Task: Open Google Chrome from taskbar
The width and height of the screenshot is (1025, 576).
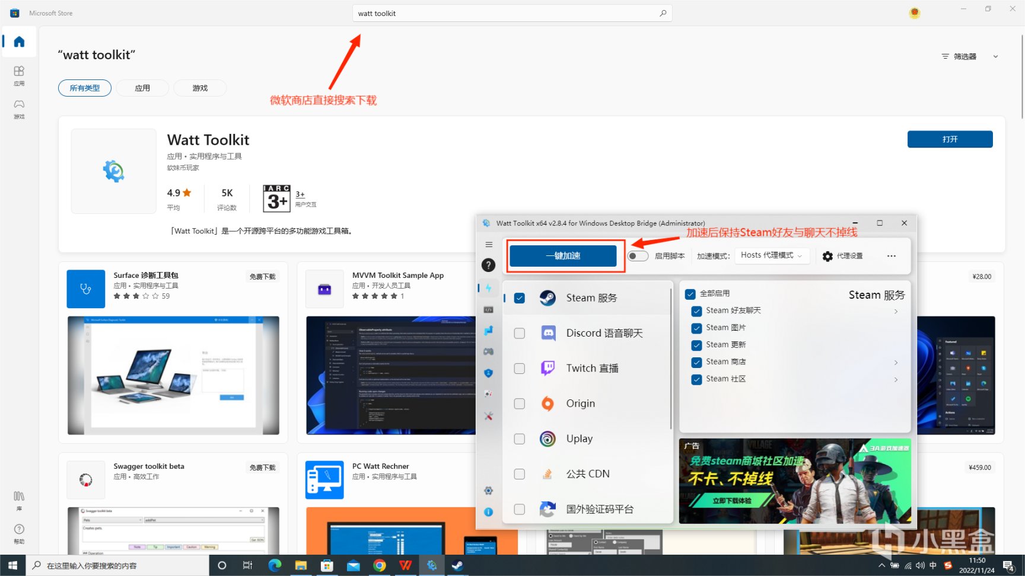Action: tap(380, 565)
